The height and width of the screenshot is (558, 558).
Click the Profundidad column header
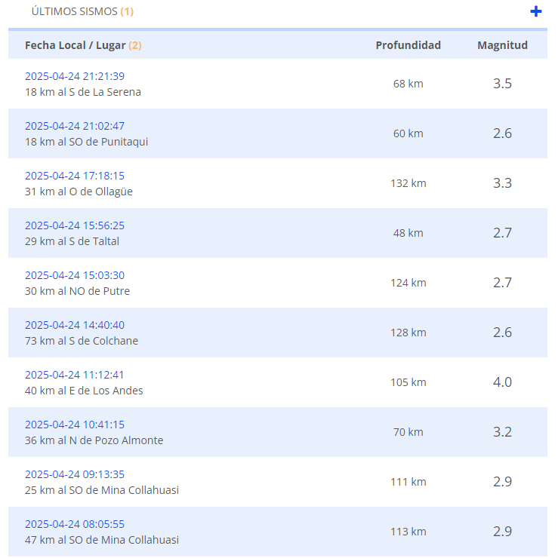point(408,45)
